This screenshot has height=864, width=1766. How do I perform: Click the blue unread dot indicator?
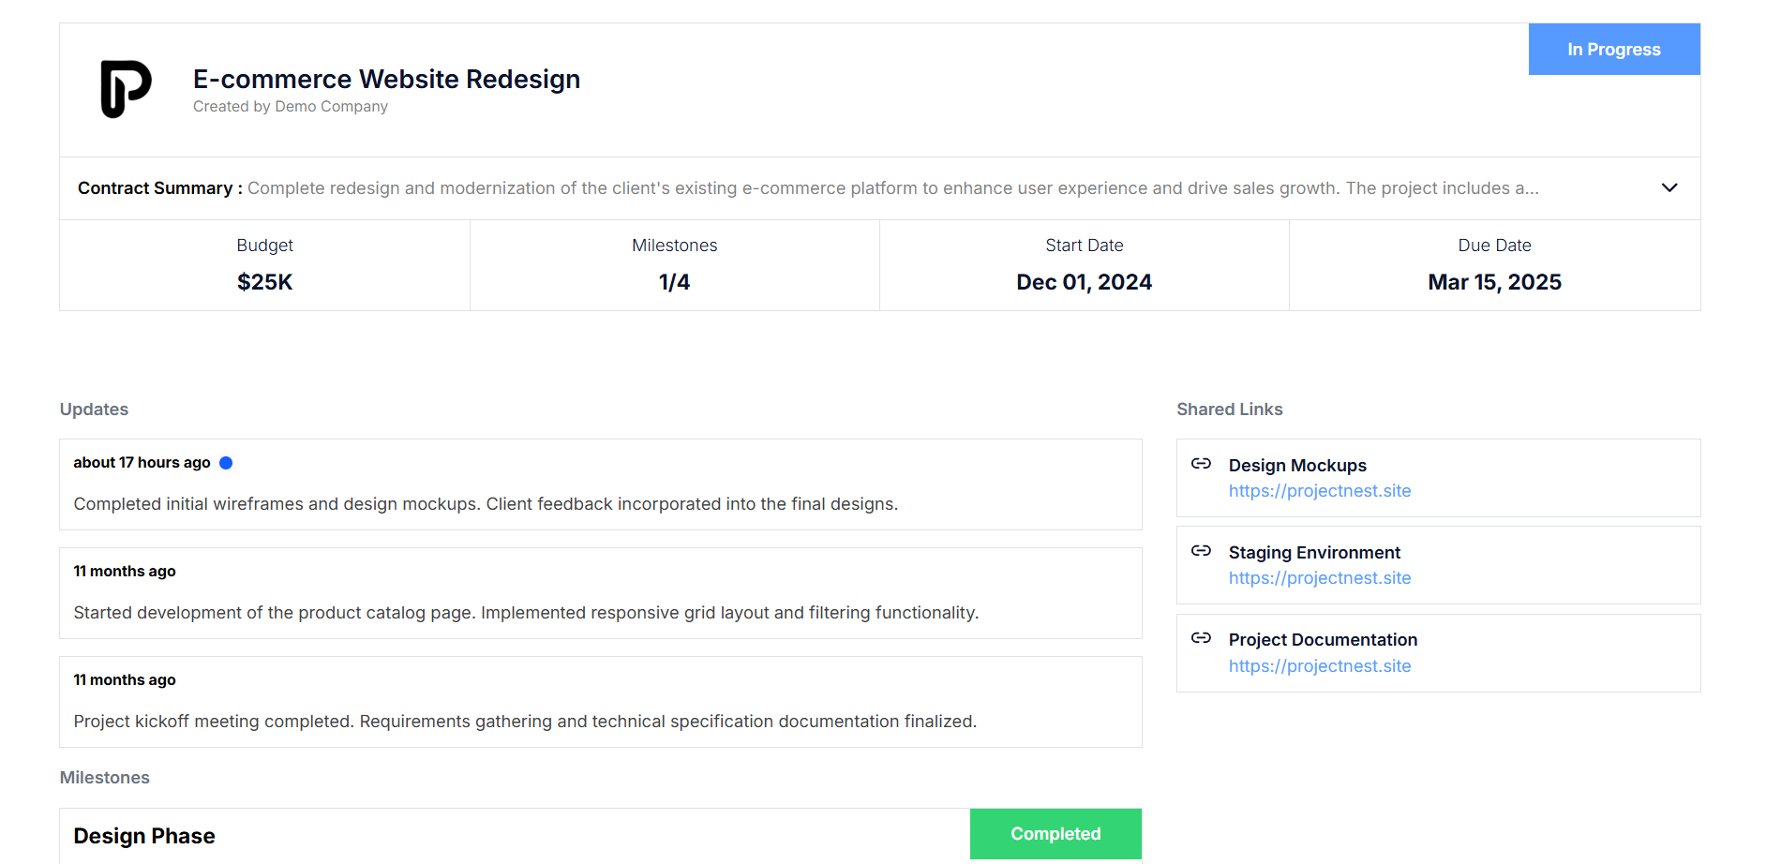click(x=226, y=463)
